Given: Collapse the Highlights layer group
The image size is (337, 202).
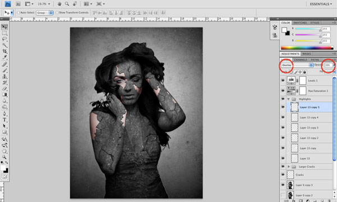Looking at the screenshot, I should 289,99.
